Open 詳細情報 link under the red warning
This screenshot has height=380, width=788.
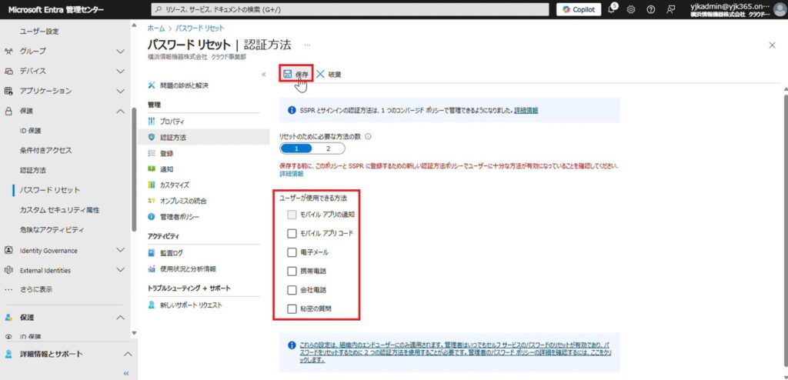tap(292, 174)
